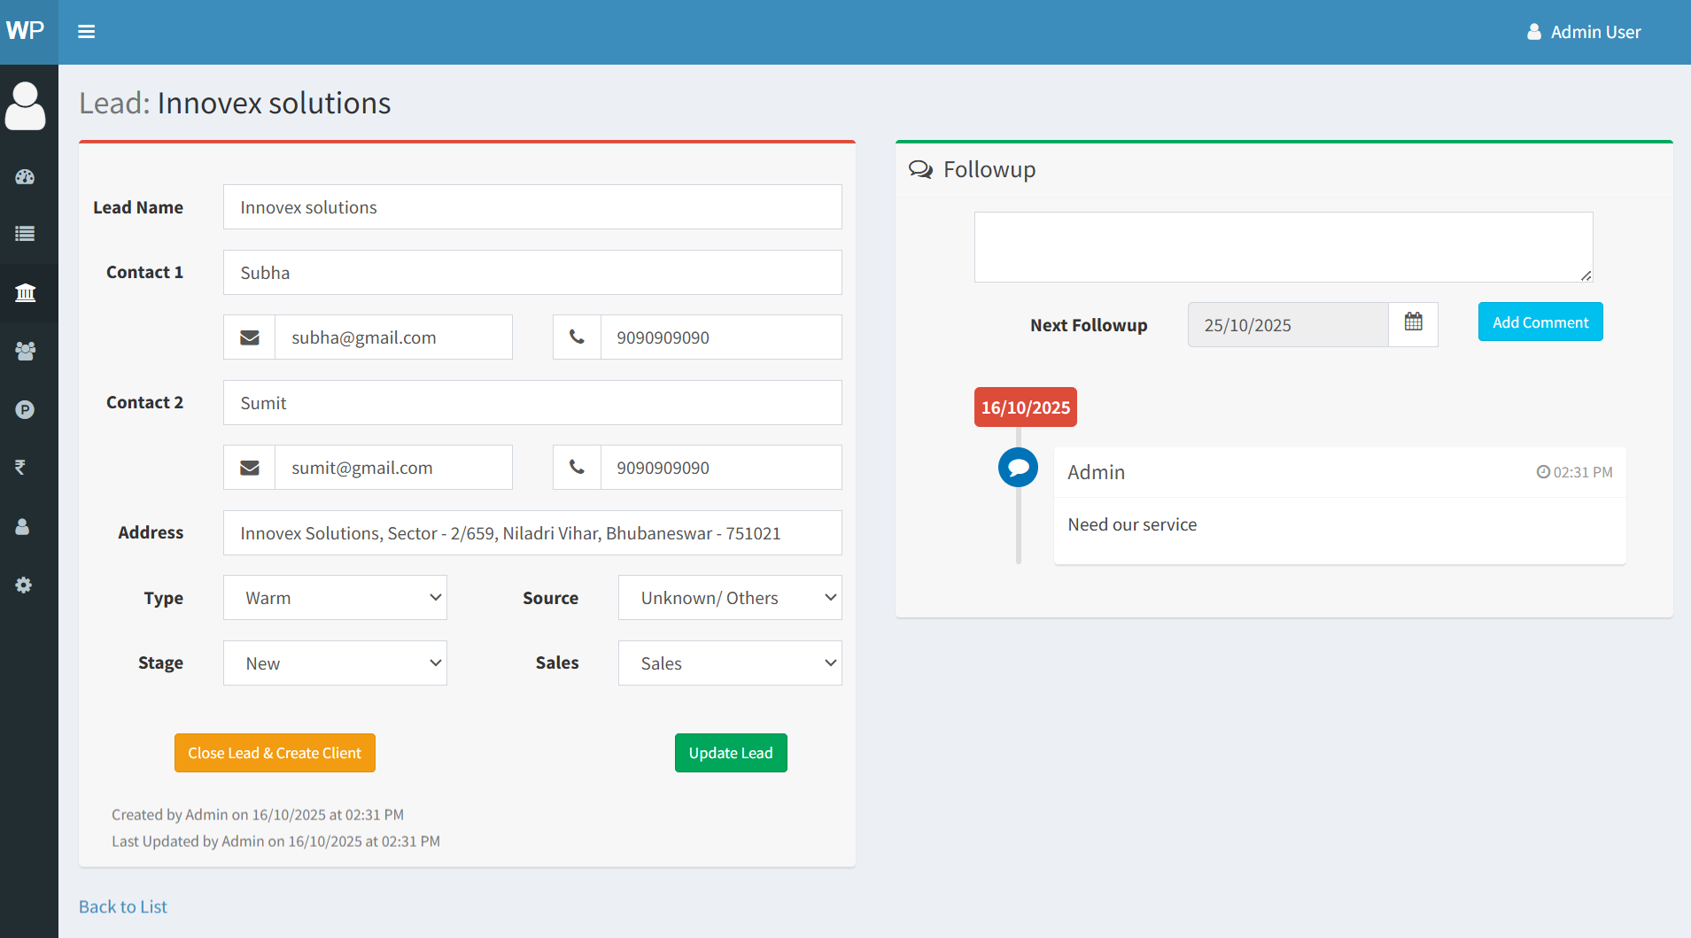Expand the Source dropdown showing Unknown/ Others
The height and width of the screenshot is (938, 1691).
730,598
